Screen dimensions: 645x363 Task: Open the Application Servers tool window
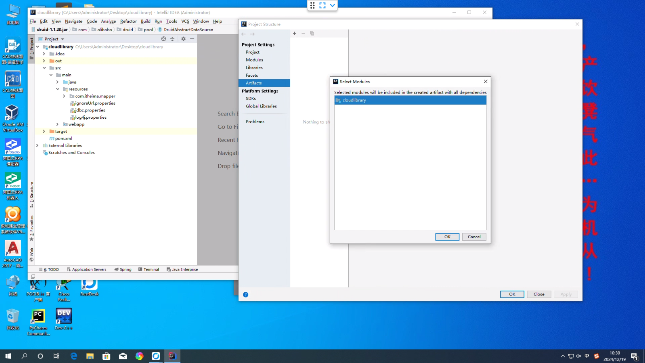86,269
